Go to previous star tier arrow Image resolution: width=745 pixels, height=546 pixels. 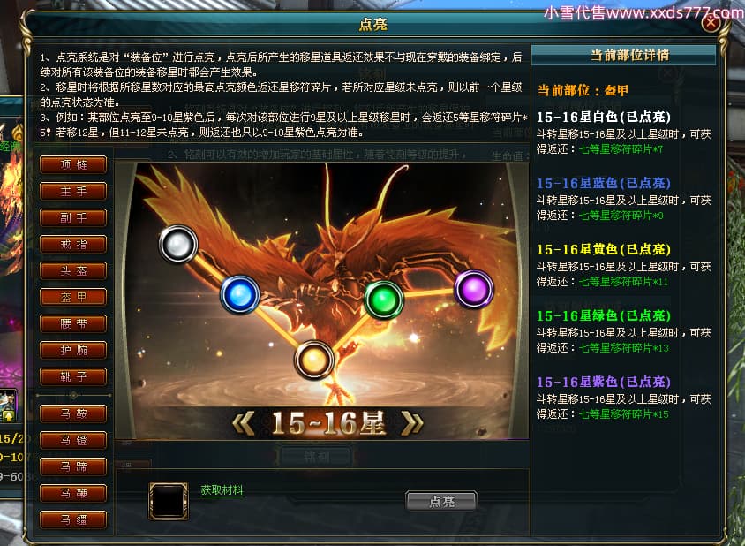click(244, 423)
